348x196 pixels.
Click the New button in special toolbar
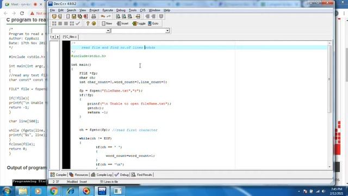click(x=107, y=23)
